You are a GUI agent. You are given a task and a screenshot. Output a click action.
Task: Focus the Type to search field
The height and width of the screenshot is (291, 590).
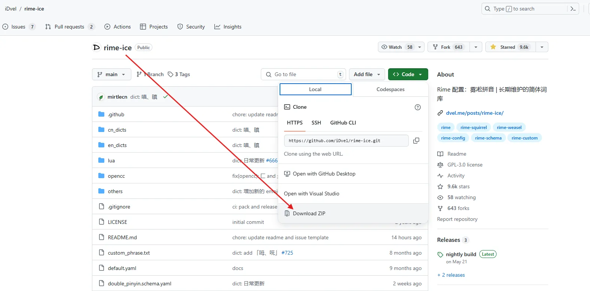(x=525, y=9)
